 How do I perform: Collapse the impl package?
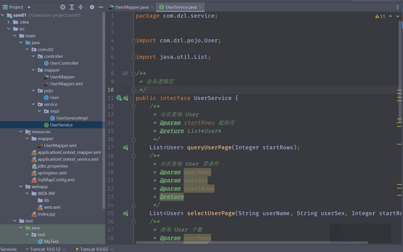click(39, 111)
